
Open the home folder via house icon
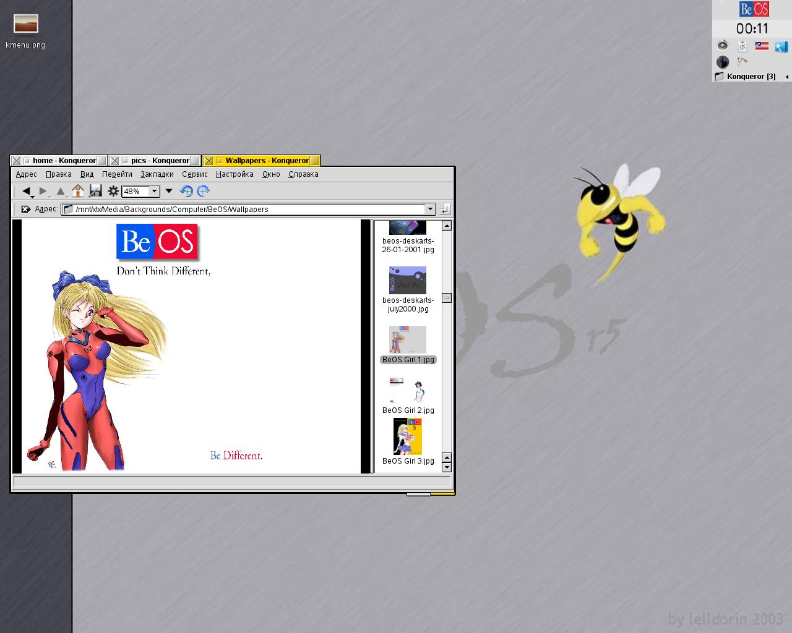coord(78,191)
